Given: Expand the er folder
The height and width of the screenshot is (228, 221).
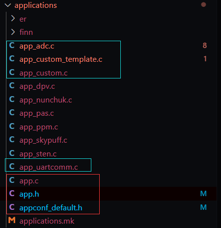Looking at the screenshot, I should [13, 19].
